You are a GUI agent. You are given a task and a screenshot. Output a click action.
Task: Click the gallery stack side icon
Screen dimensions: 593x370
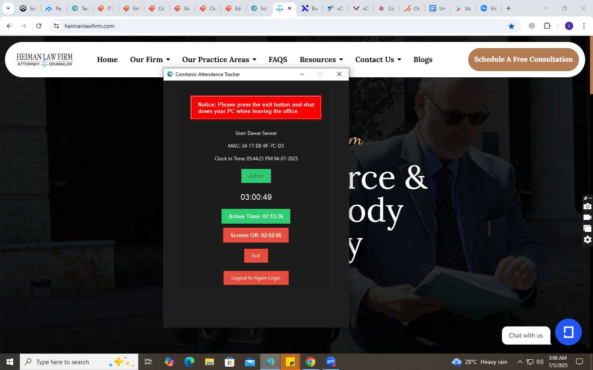pos(587,229)
